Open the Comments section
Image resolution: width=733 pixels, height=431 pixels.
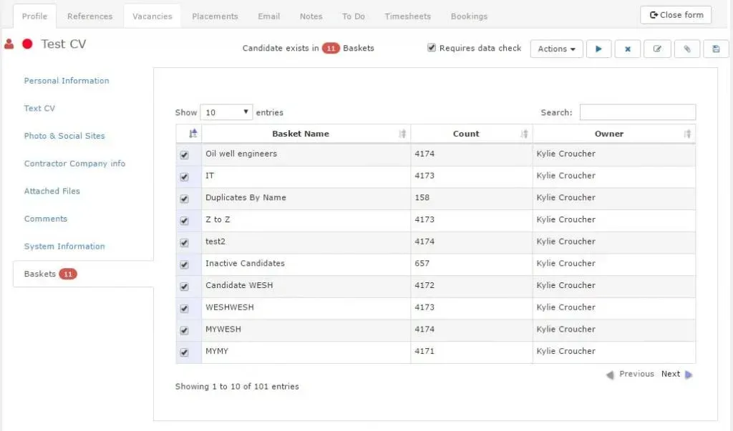45,219
